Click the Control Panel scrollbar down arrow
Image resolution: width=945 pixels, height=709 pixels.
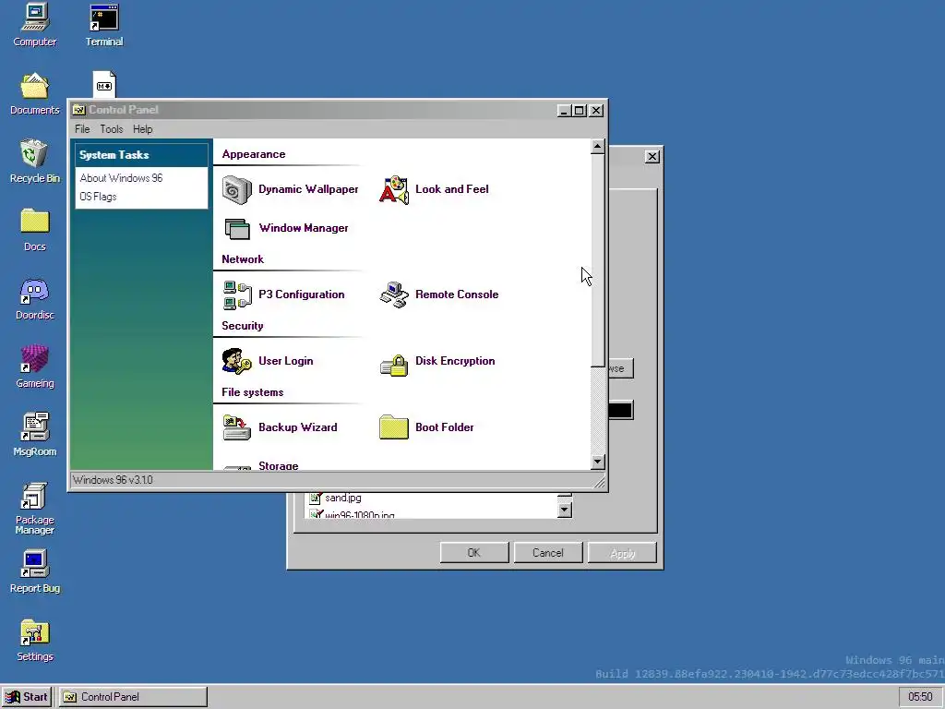click(597, 462)
